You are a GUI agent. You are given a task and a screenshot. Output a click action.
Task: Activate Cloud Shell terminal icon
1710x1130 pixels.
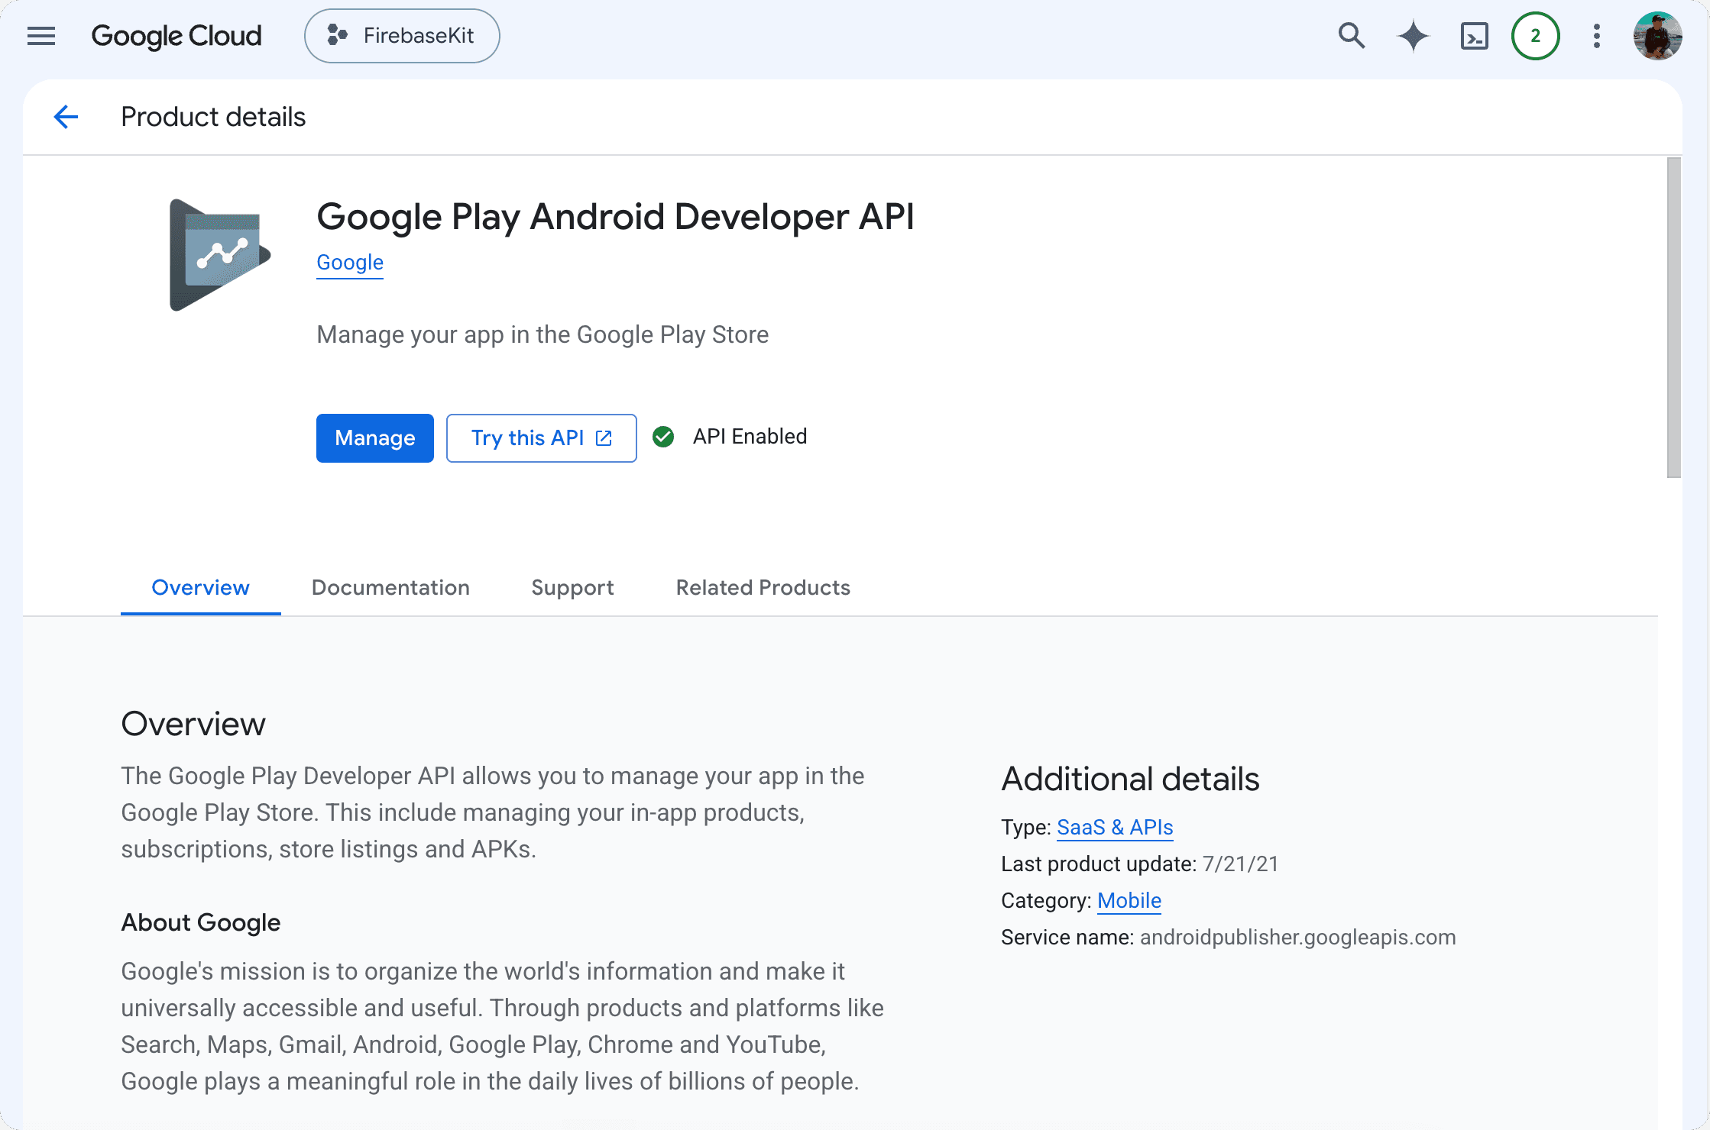(x=1474, y=36)
